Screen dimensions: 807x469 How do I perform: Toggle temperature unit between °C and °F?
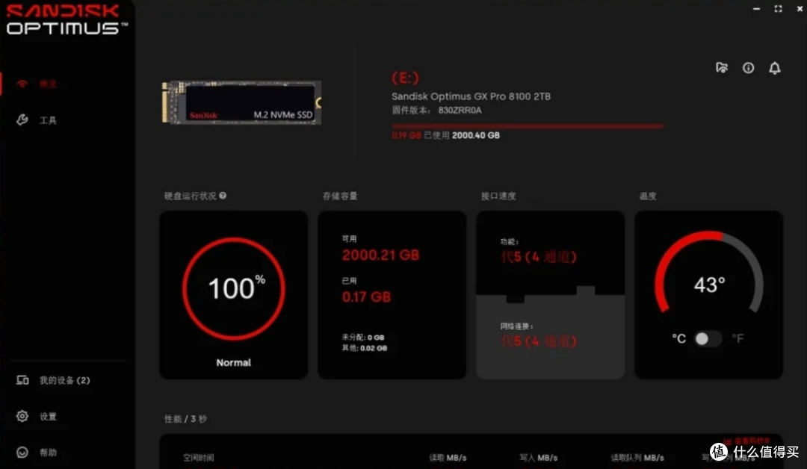coord(708,338)
